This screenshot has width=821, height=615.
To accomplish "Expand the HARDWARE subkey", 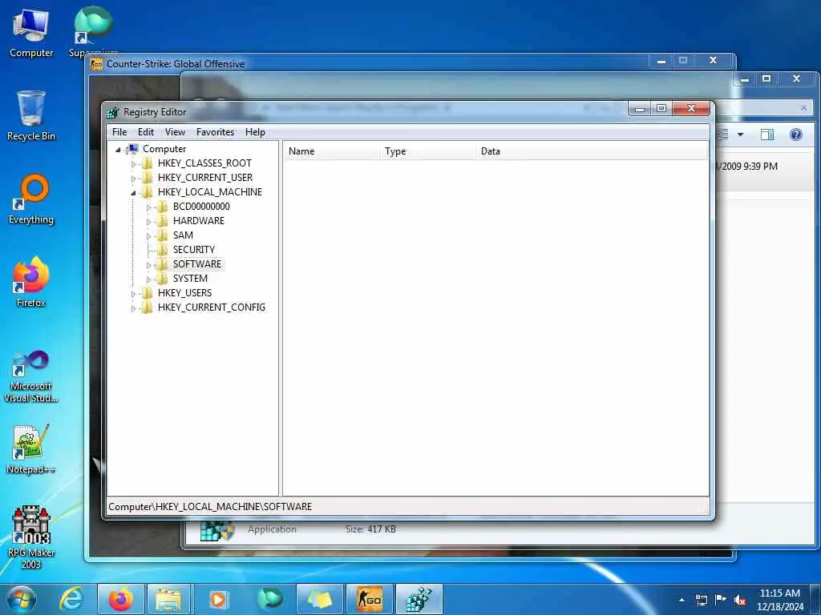I will pyautogui.click(x=148, y=222).
